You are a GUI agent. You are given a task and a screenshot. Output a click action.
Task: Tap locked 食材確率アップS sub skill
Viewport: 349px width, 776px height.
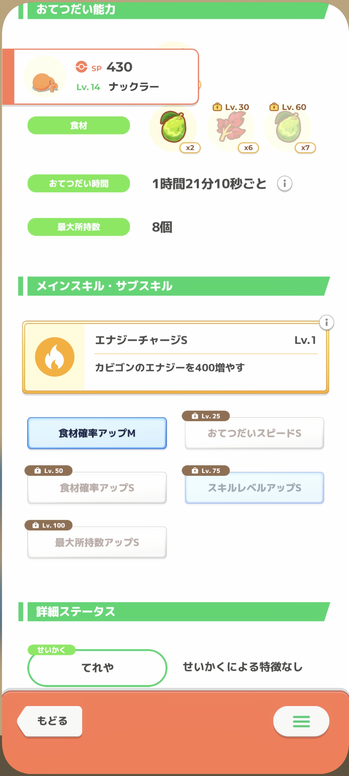pyautogui.click(x=97, y=488)
